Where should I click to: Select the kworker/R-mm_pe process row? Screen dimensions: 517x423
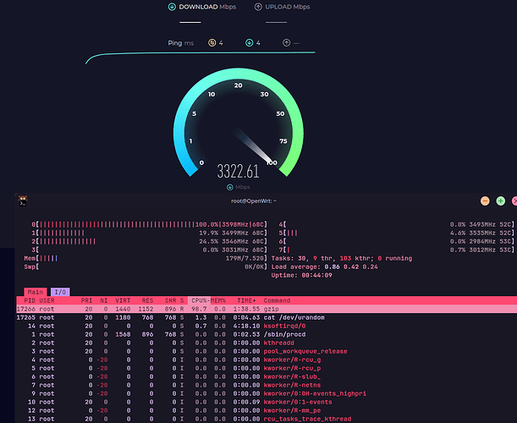tap(267, 410)
